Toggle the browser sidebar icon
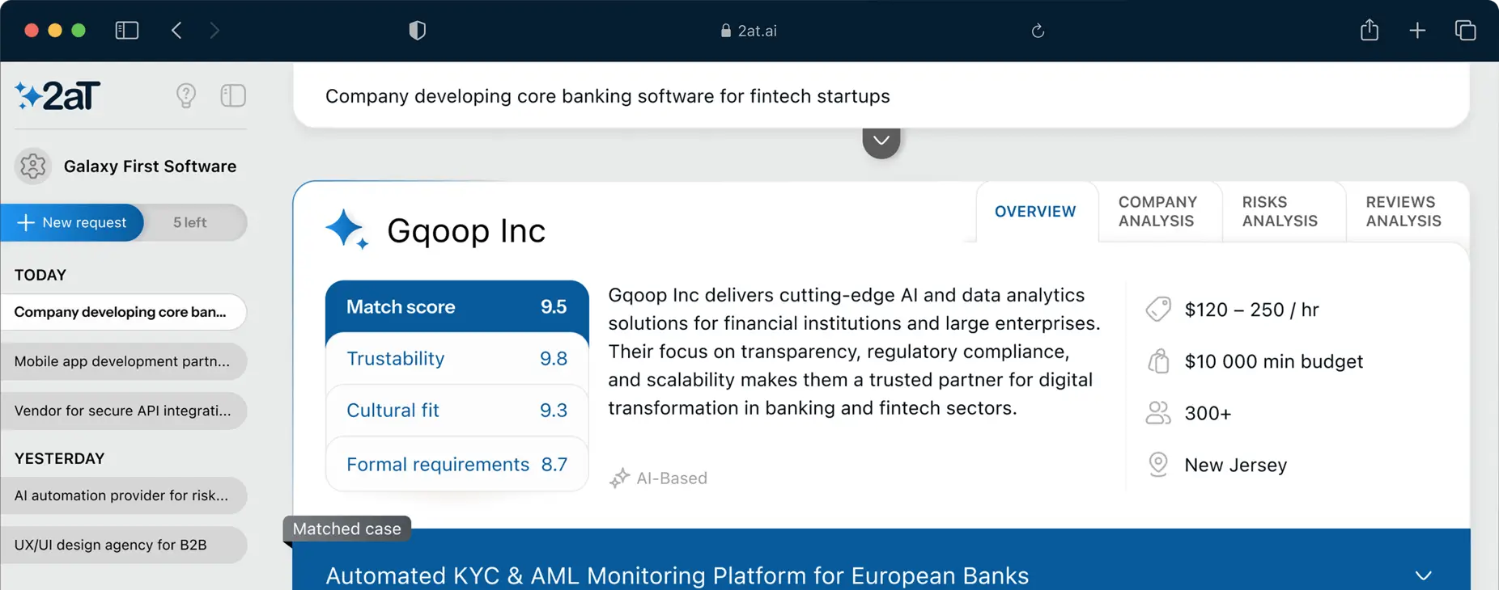 point(127,31)
